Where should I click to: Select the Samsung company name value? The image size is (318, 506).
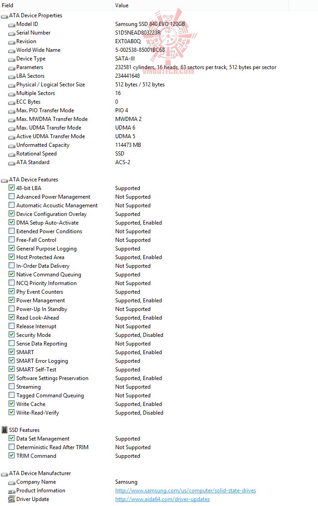pyautogui.click(x=126, y=482)
